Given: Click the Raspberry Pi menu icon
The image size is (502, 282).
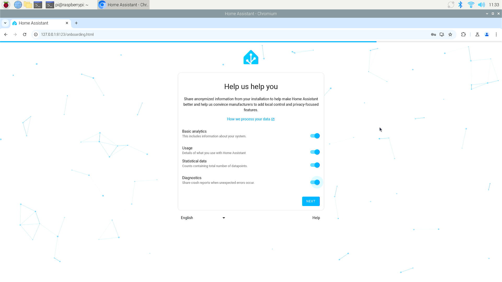Looking at the screenshot, I should pos(6,4).
